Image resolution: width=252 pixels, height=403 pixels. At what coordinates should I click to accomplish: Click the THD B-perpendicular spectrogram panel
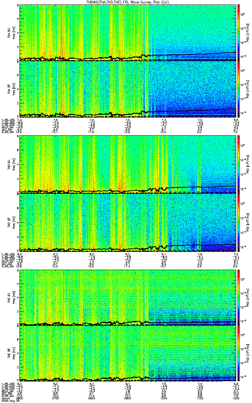tap(128, 165)
